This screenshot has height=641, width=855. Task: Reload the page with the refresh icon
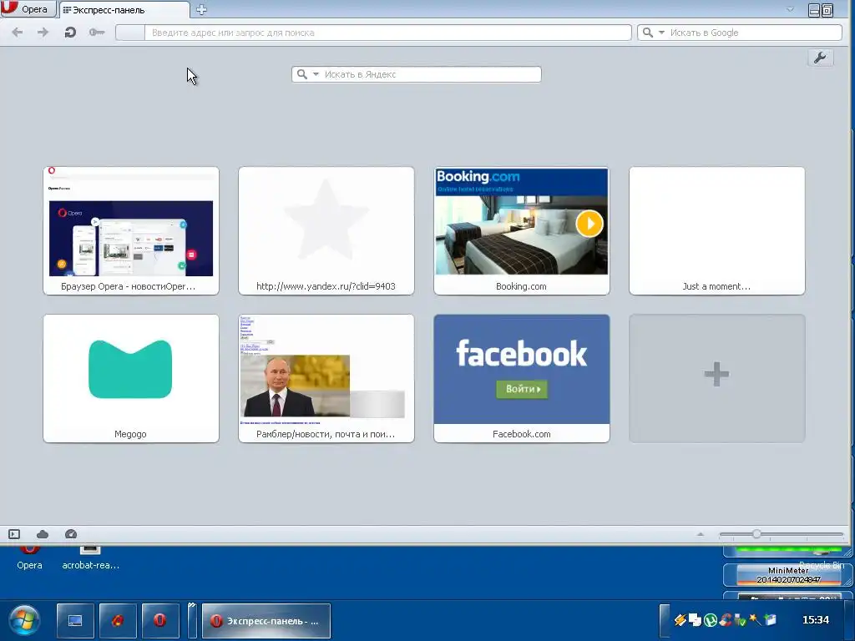[x=70, y=33]
